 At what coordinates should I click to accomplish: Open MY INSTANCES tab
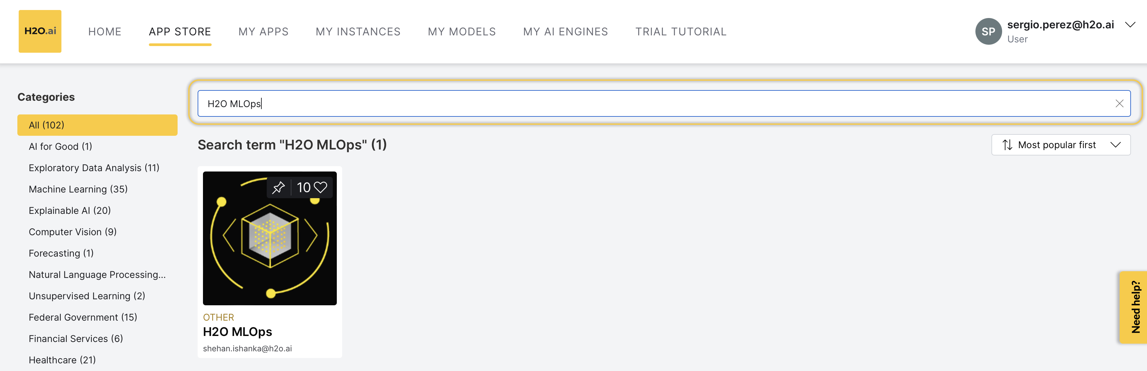click(x=358, y=32)
